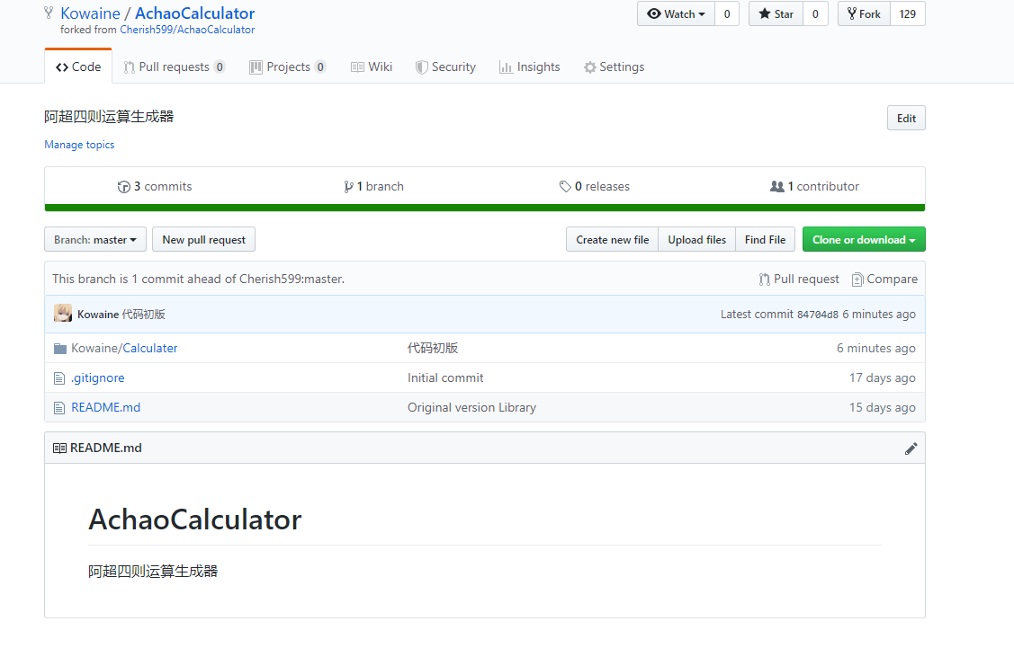Open the README.md file in file list
Screen dimensions: 1014x648
coord(105,408)
